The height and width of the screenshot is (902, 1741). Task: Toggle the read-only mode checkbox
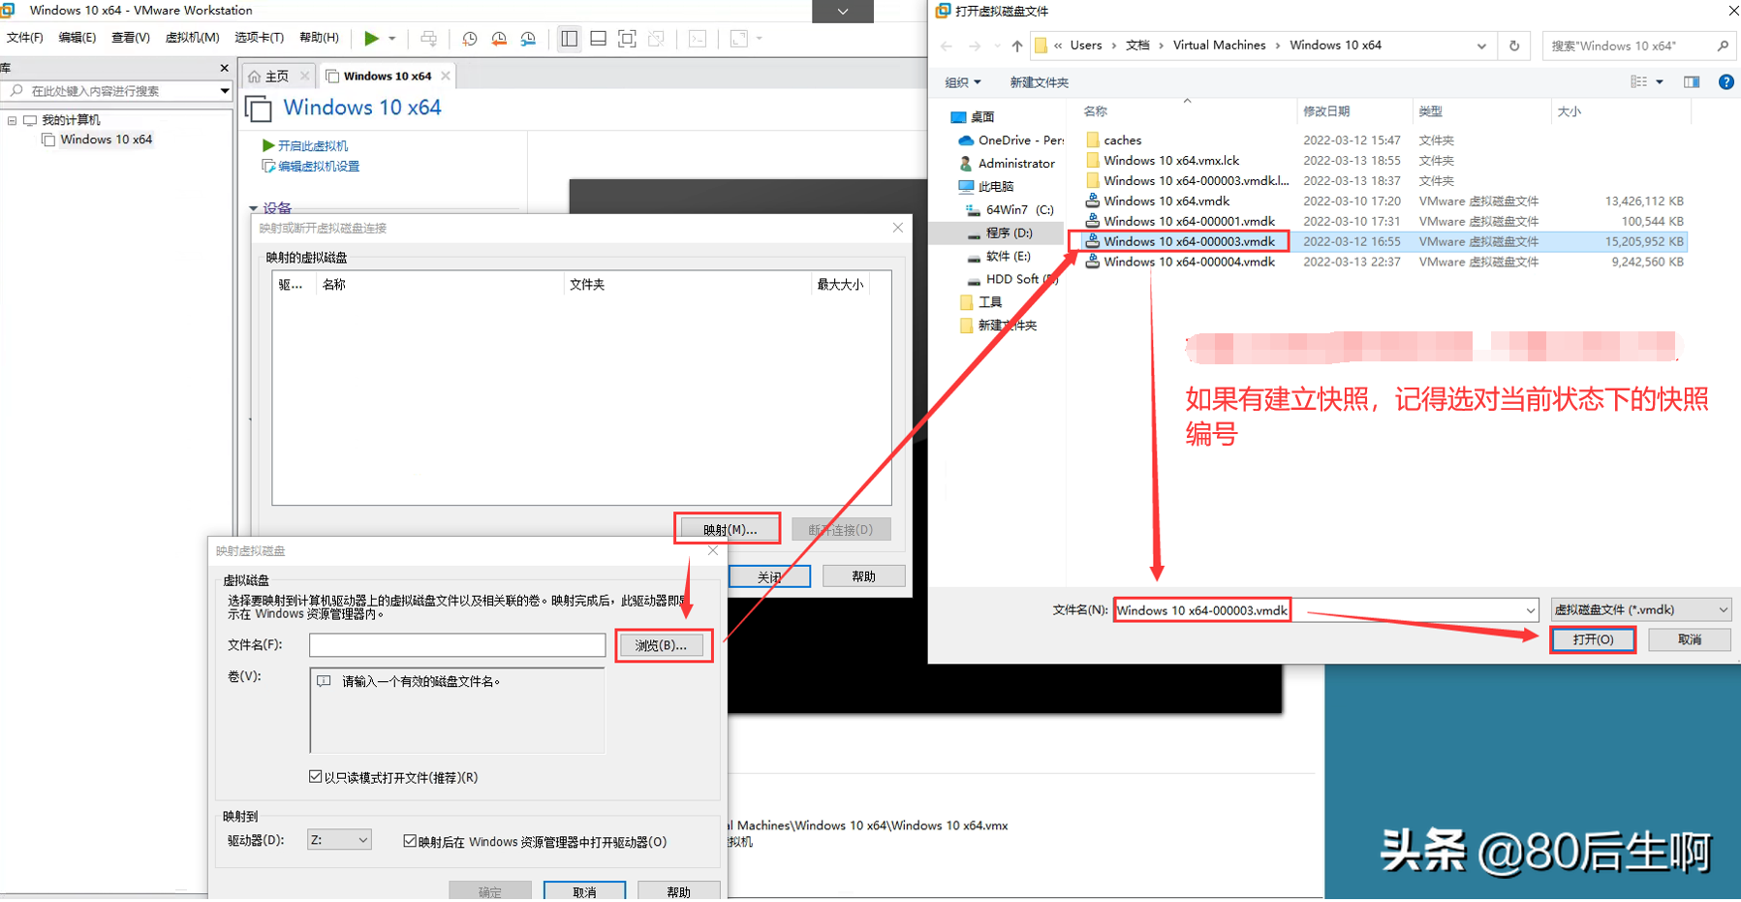tap(316, 777)
